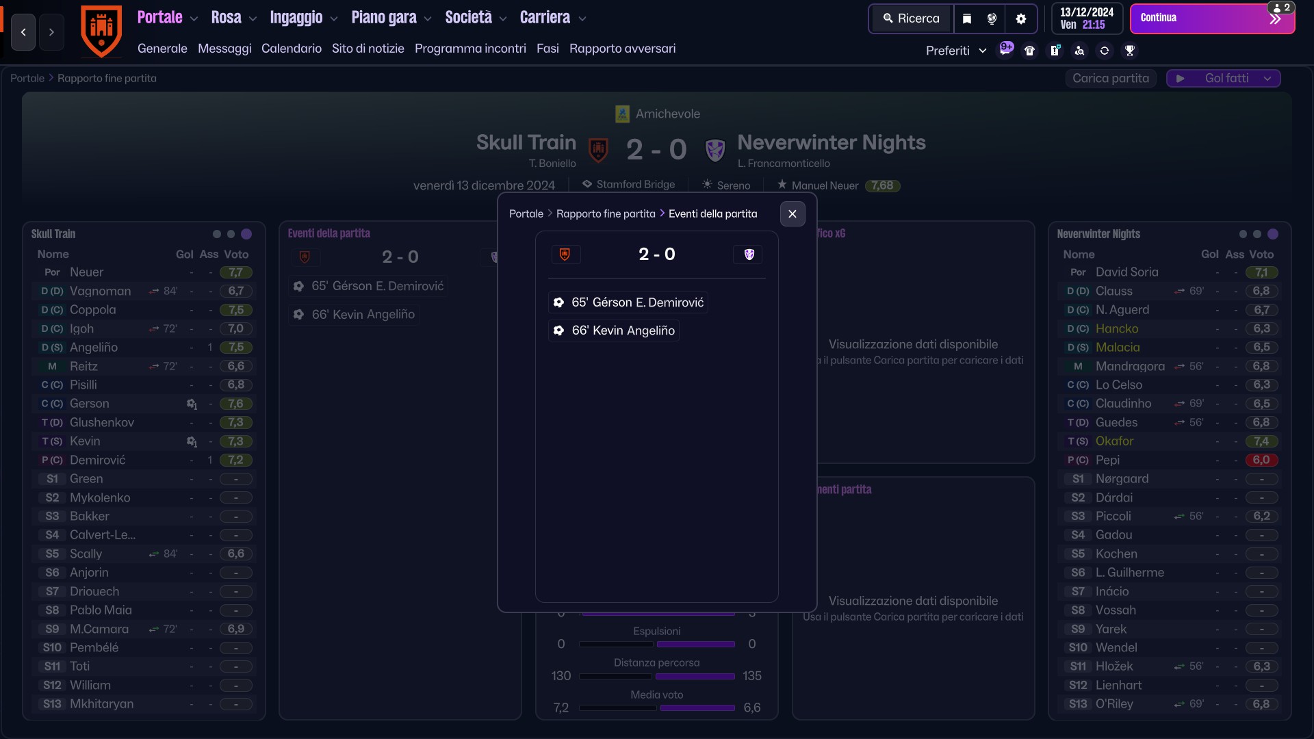Click the Media voto comparison bar

(657, 708)
